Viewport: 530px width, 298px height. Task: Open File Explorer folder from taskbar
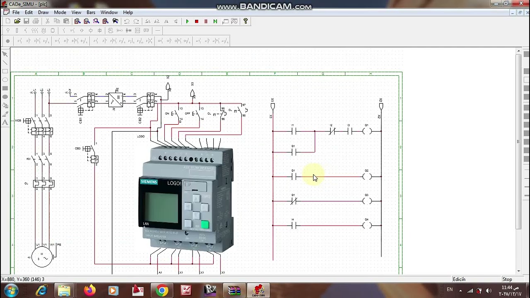coord(64,291)
